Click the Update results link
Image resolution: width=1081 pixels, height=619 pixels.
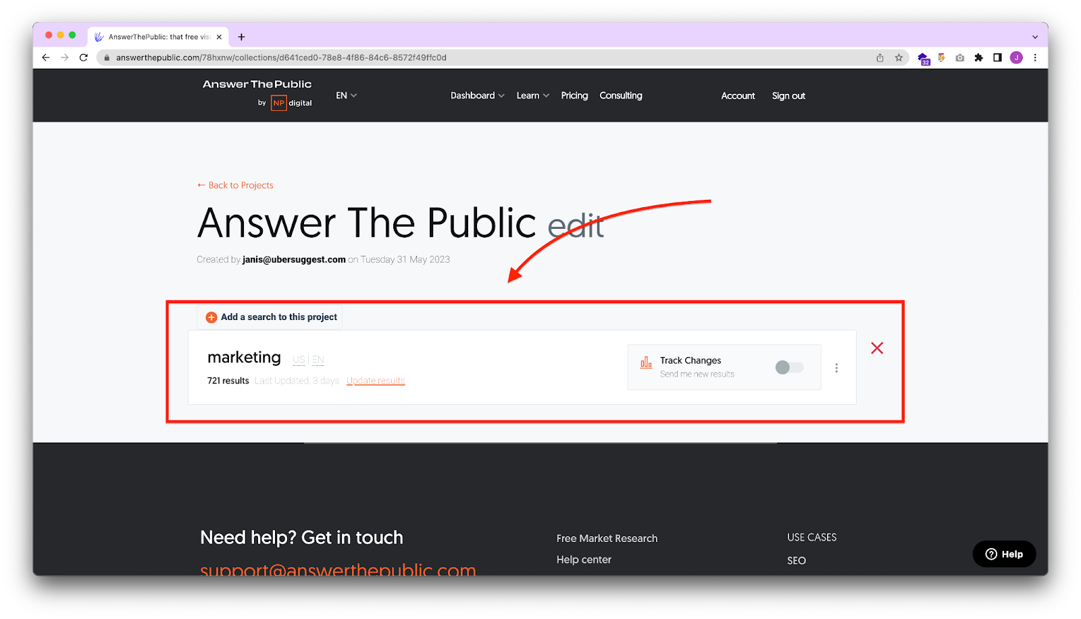pyautogui.click(x=376, y=381)
